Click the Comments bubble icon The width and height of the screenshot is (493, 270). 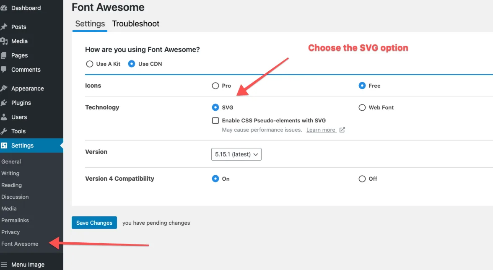point(3,70)
